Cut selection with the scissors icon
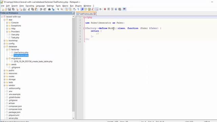Image resolution: width=217 pixels, height=122 pixels. tap(29, 9)
